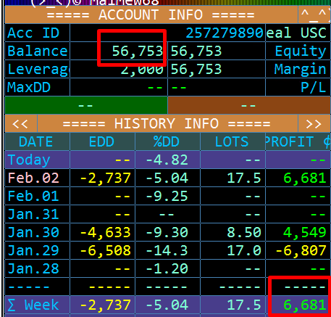Screen dimensions: 331x317
Task: Click the LOTS column header
Action: pyautogui.click(x=232, y=141)
